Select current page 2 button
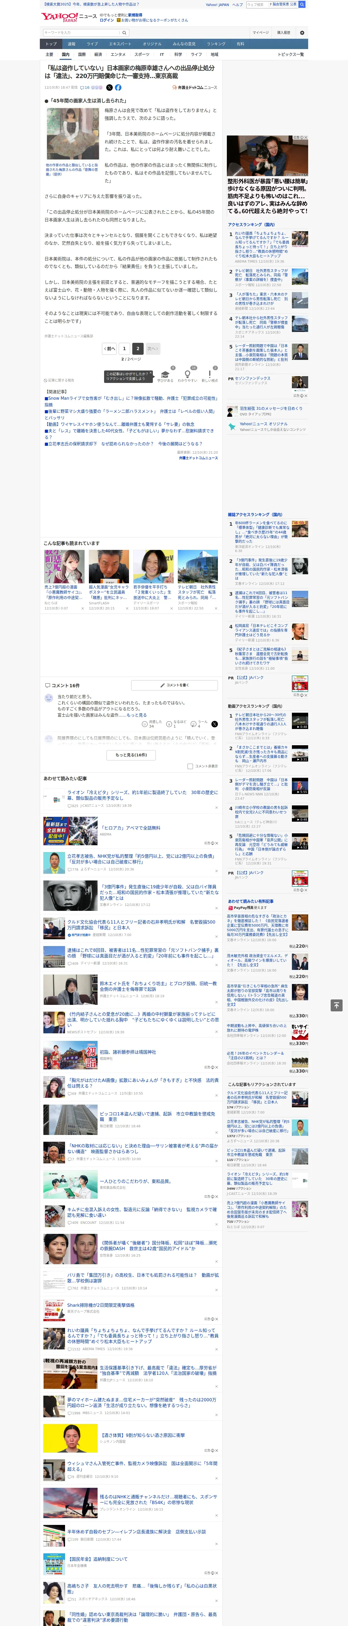Image resolution: width=348 pixels, height=1626 pixels. (138, 349)
